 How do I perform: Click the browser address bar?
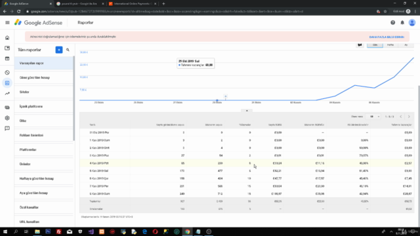(198, 12)
